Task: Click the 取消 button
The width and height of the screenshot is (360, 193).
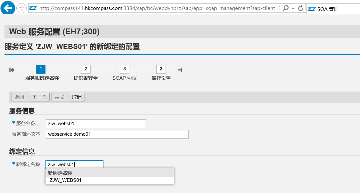Action: click(x=77, y=97)
